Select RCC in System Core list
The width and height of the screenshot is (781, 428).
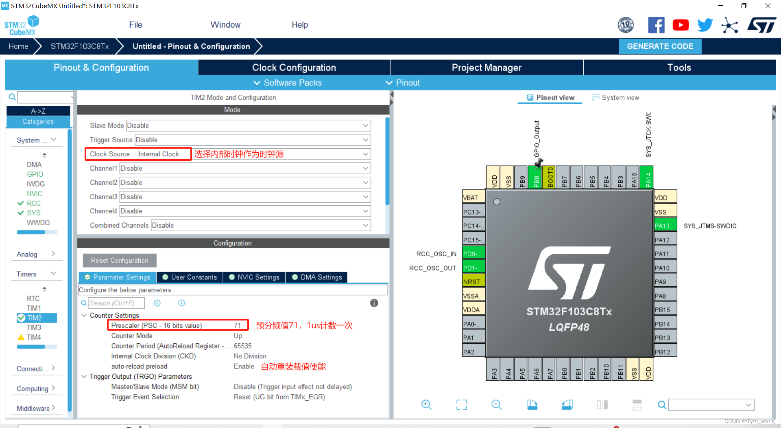click(x=33, y=203)
